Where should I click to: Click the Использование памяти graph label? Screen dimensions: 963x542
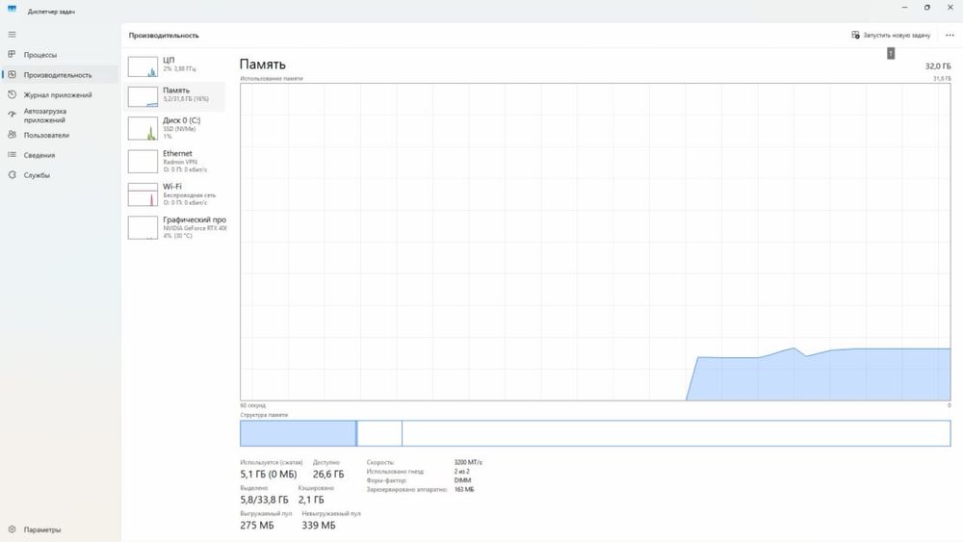272,79
